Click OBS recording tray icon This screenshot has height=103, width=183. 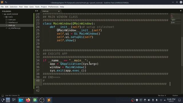(133, 100)
